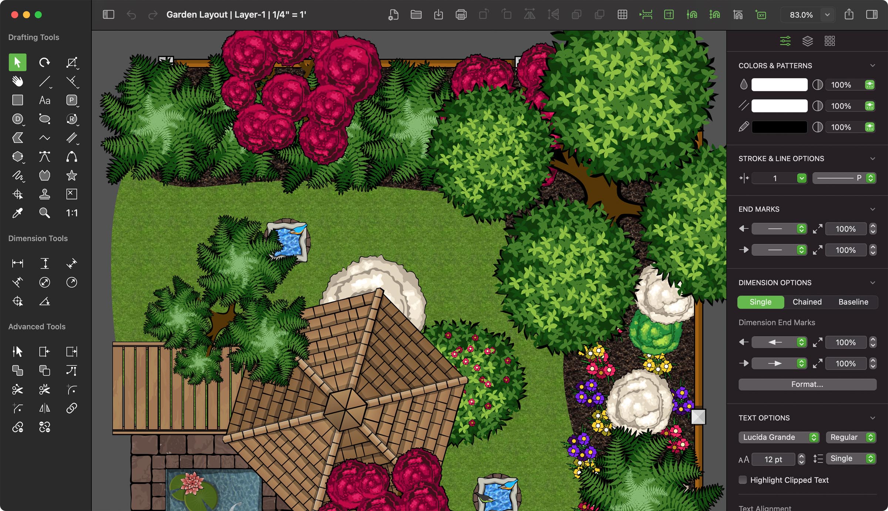Select the Freehand sketch tool
888x511 pixels.
[x=17, y=175]
